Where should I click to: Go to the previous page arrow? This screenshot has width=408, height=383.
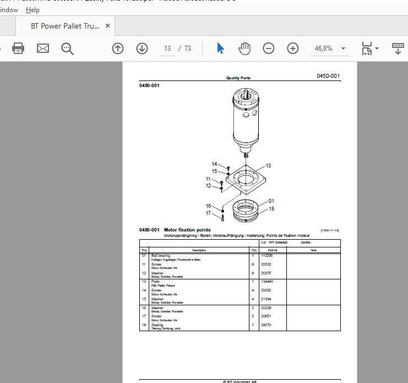pos(118,48)
